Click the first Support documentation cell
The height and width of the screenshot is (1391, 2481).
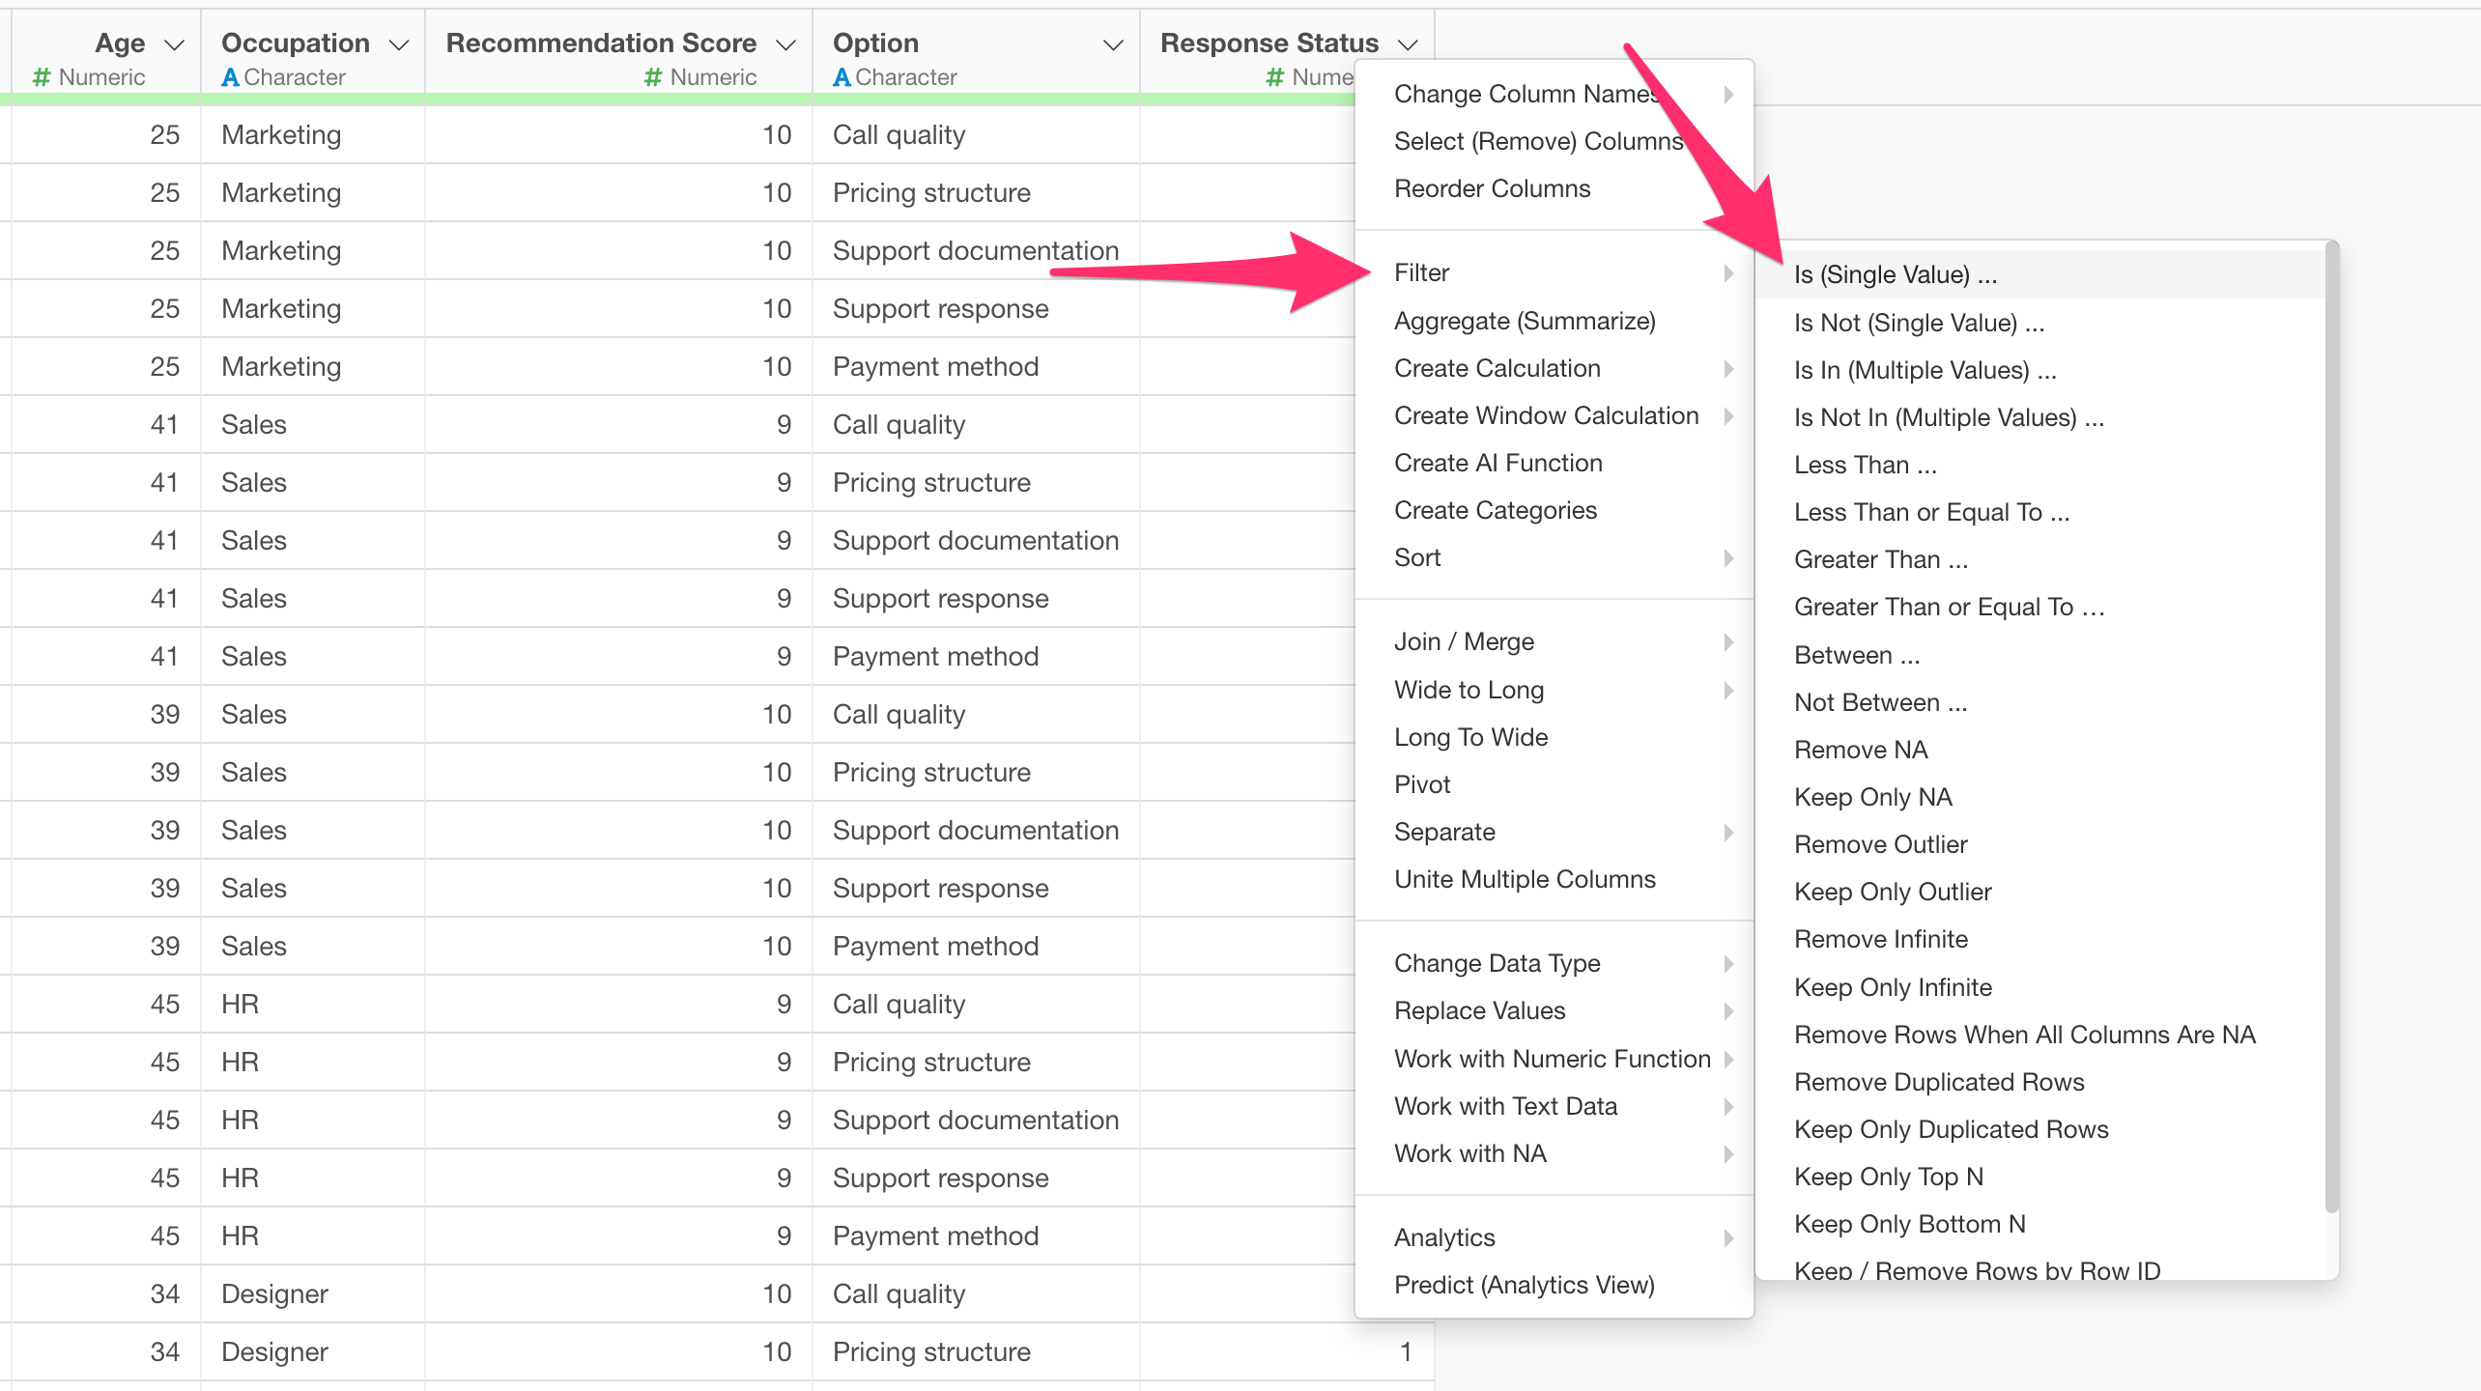tap(975, 250)
